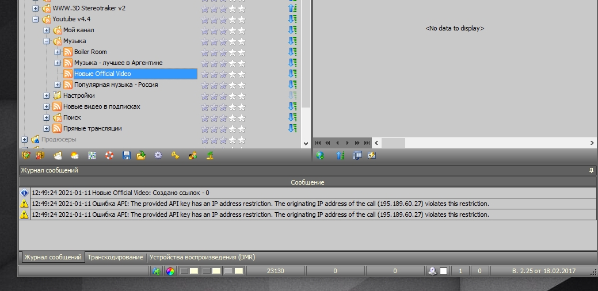Image resolution: width=598 pixels, height=291 pixels.
Task: Expand the Boiler Room feed node
Action: coord(58,52)
